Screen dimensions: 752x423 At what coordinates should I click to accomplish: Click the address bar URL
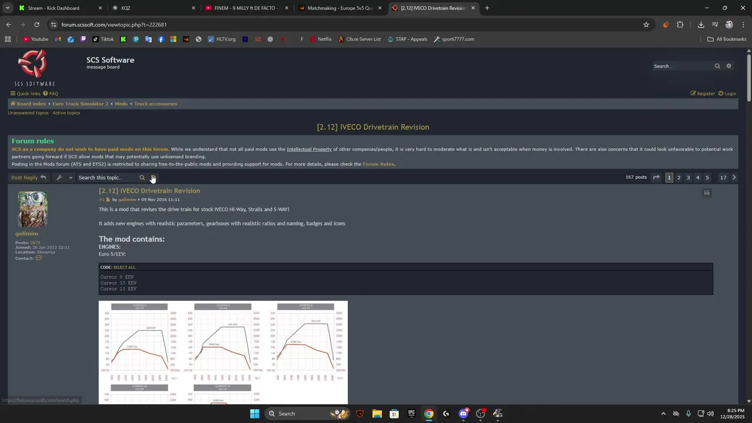coord(114,25)
